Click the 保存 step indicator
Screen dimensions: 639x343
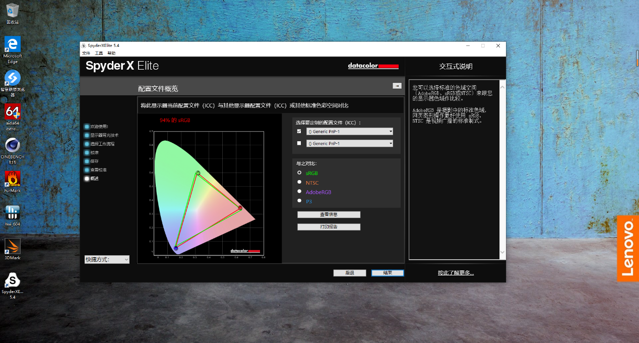pyautogui.click(x=92, y=161)
